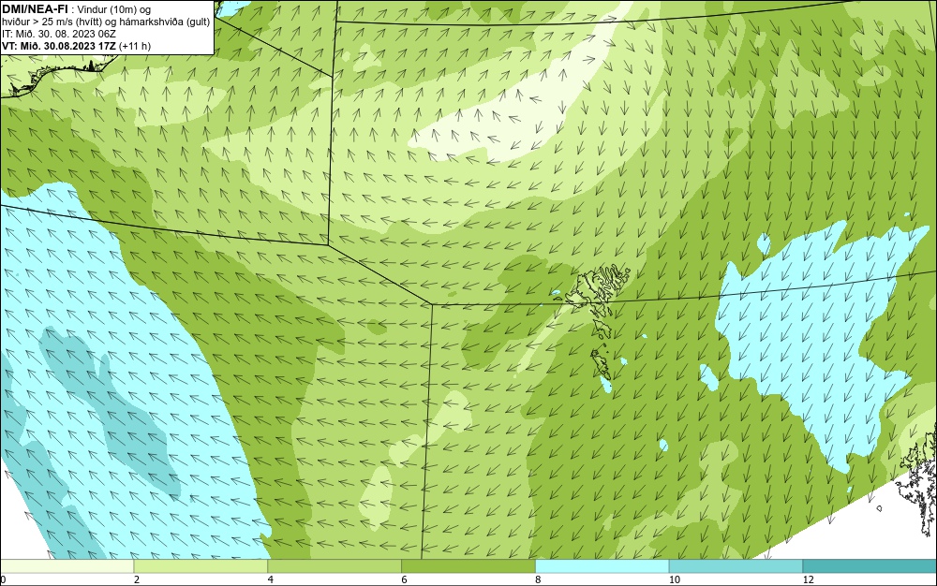Select the 10–12 m/s teal swatch
Screen dimensions: 937x586
coord(736,566)
